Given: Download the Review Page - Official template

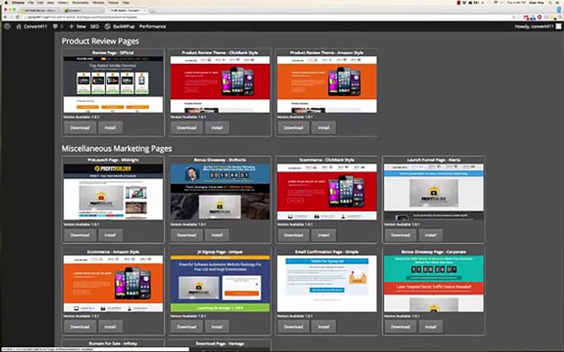Looking at the screenshot, I should 80,128.
